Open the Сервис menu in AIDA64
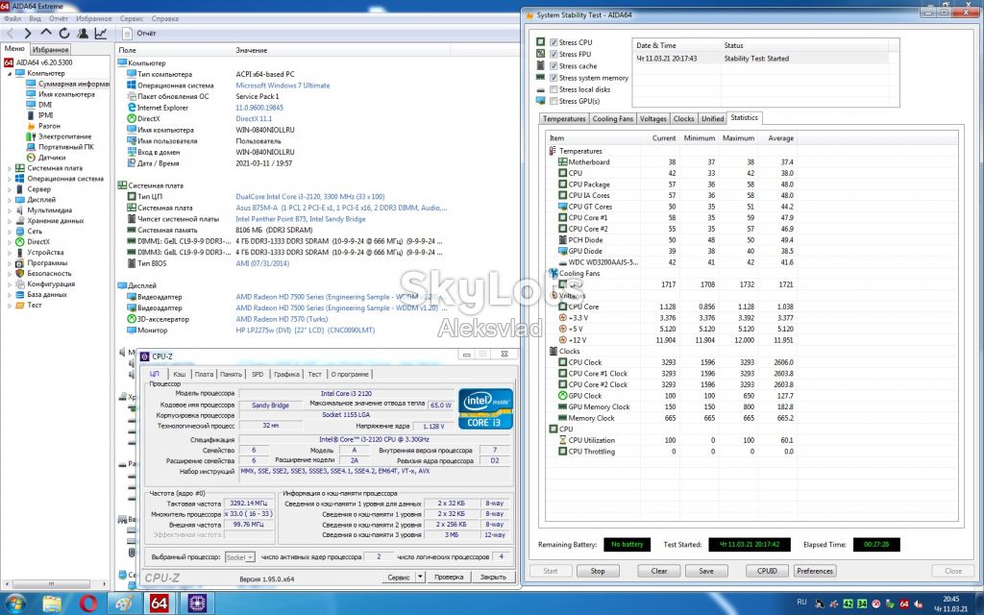Viewport: 984px width, 615px height. click(x=131, y=19)
